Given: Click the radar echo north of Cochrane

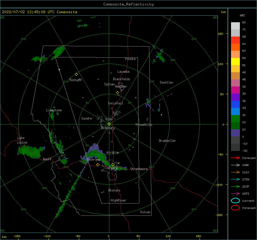Looking at the screenshot, I should tap(95, 153).
